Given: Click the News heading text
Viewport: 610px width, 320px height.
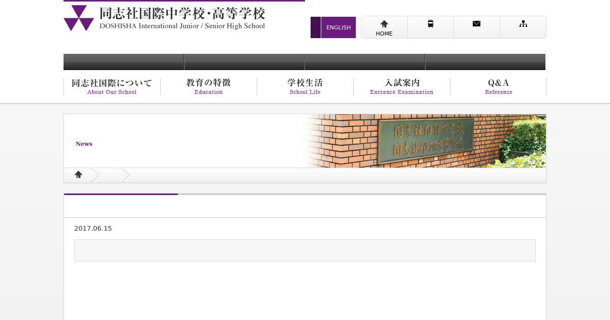Looking at the screenshot, I should [x=84, y=144].
